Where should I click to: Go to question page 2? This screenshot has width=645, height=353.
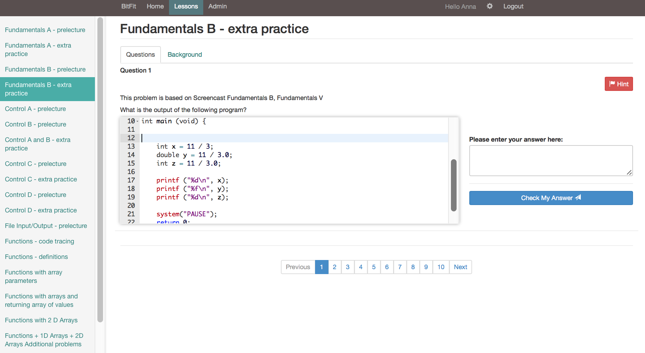click(x=334, y=267)
